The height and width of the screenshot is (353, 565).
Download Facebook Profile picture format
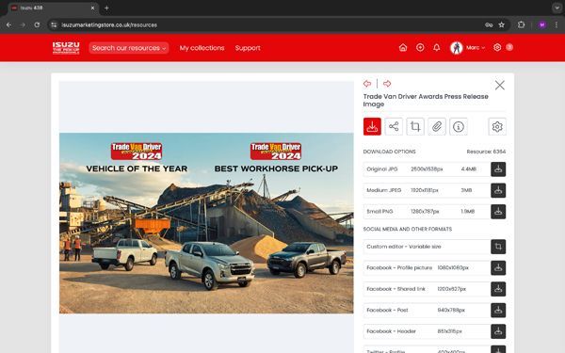point(498,268)
